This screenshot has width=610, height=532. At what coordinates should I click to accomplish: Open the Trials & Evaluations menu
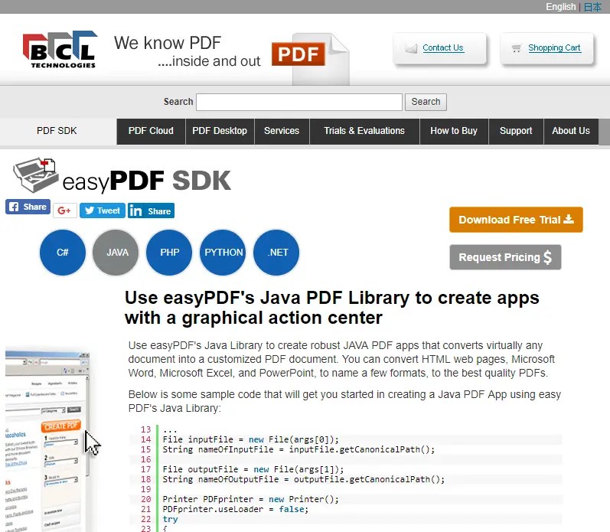[364, 131]
